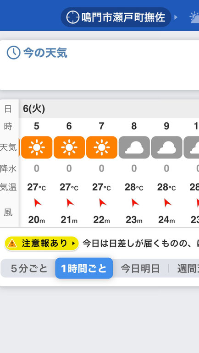Tap the location crosshair icon
Viewport: 199px width, 353px height.
72,17
